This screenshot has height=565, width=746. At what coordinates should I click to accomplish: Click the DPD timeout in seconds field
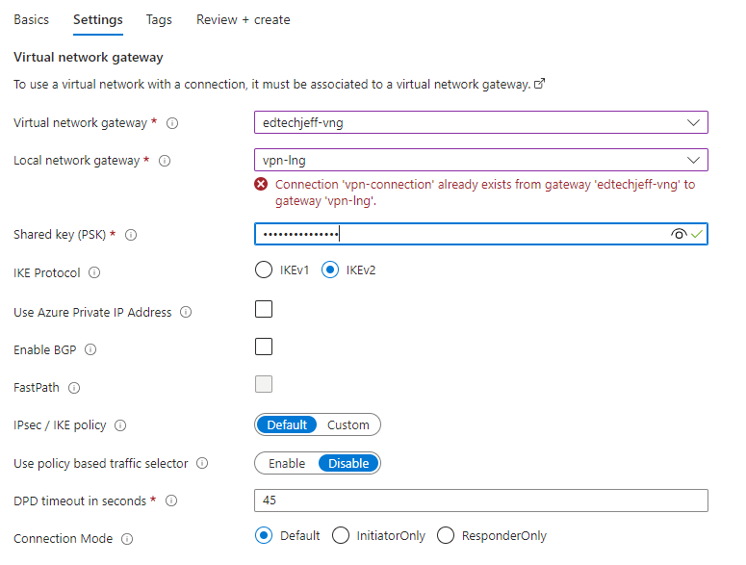coord(481,501)
